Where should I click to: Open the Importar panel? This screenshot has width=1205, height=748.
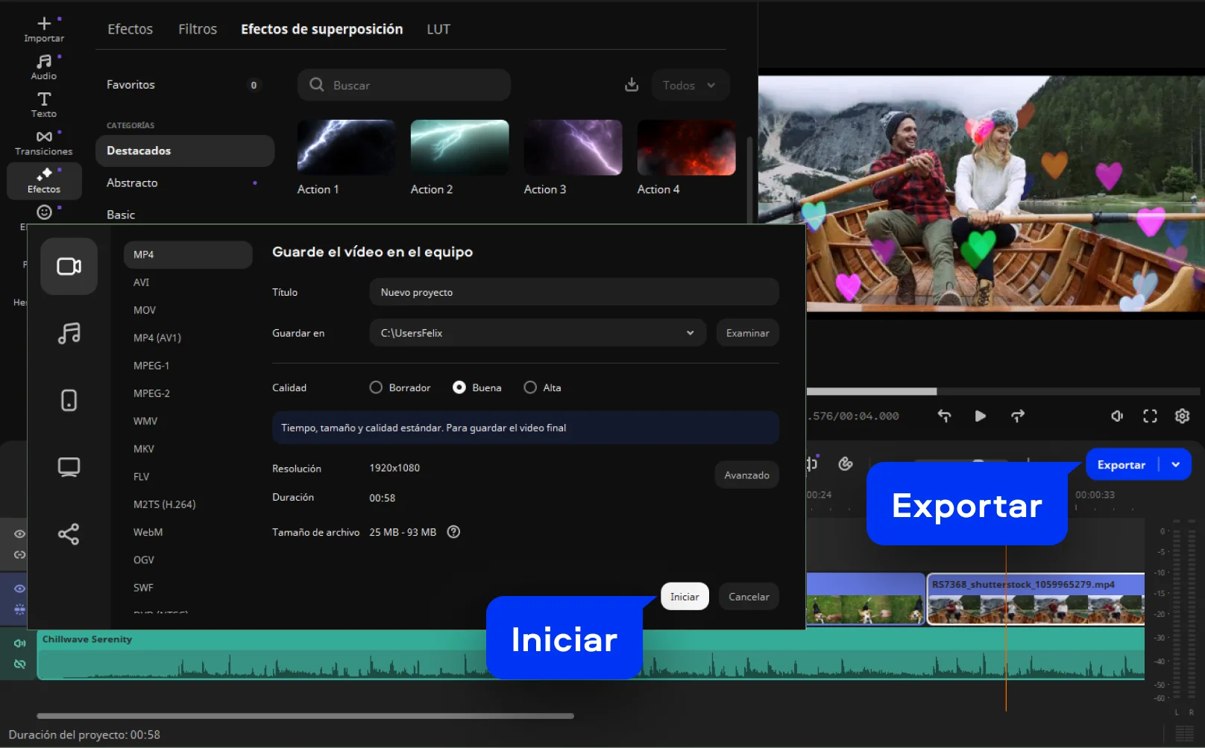[43, 28]
